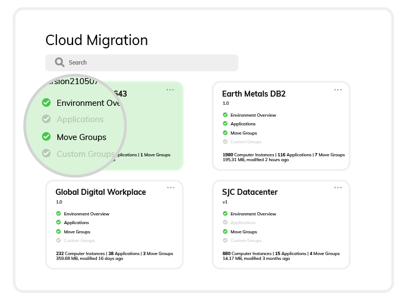Viewport: 405px width, 299px height.
Task: Click Applications grey checkmark in SJC Datacenter
Action: [225, 222]
